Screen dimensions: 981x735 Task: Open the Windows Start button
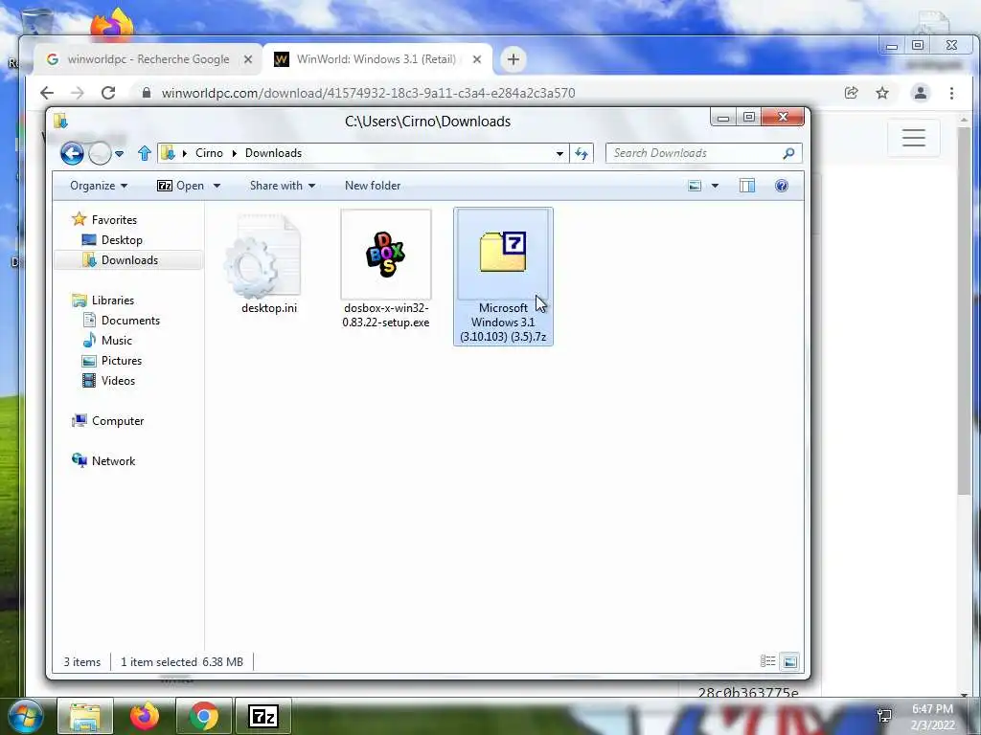(x=25, y=716)
